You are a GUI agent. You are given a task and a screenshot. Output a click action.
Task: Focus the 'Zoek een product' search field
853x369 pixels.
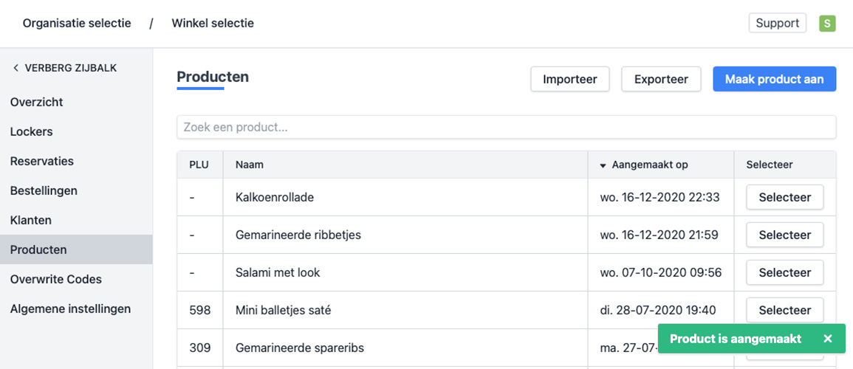coord(506,127)
